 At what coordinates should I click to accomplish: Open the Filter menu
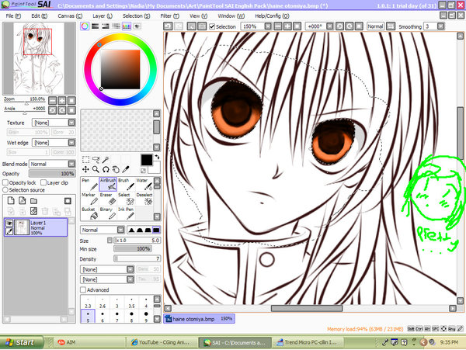coord(167,16)
